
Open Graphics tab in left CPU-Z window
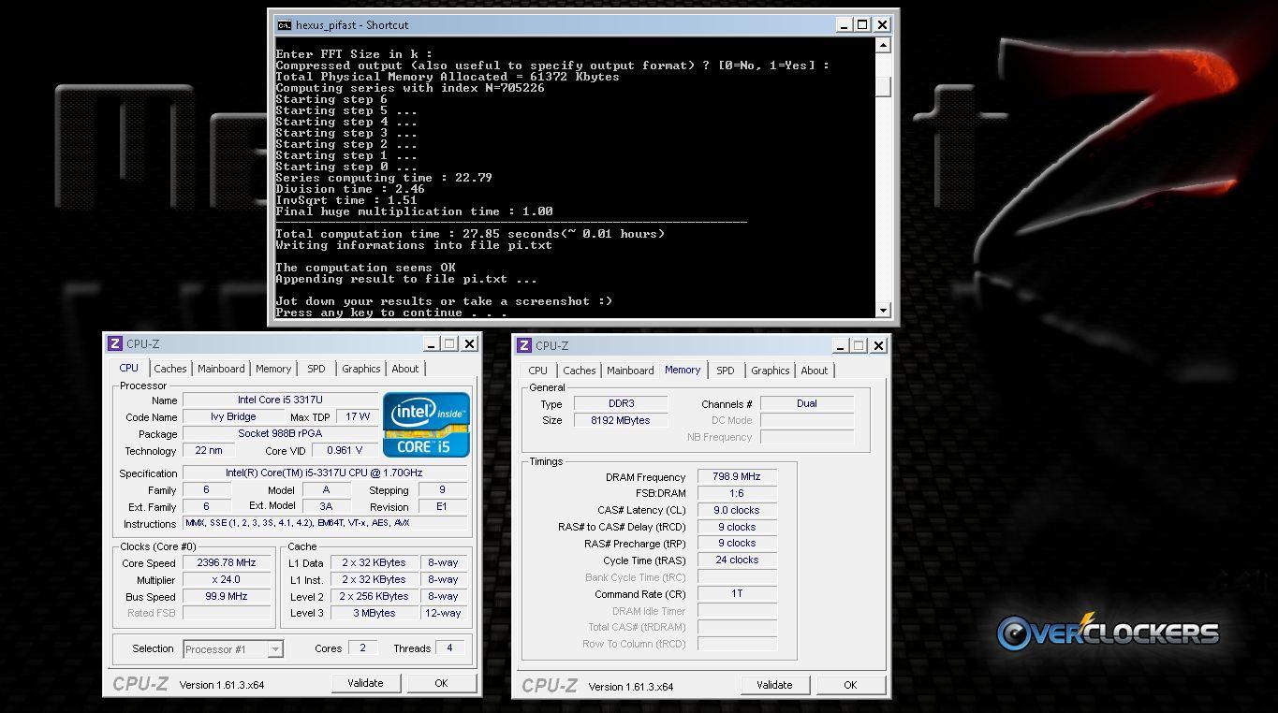tap(361, 369)
